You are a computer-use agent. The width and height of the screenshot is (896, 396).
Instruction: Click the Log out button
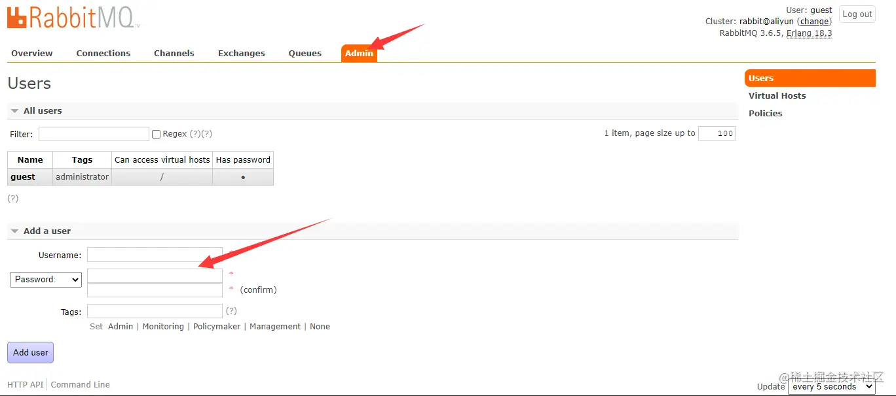(x=857, y=14)
